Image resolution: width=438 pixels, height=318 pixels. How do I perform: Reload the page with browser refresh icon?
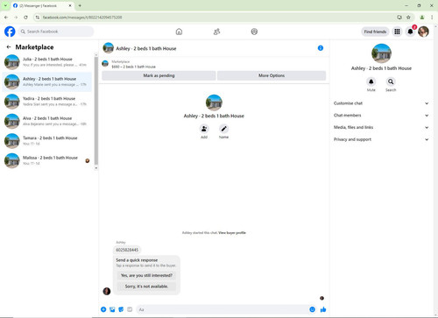tap(25, 18)
